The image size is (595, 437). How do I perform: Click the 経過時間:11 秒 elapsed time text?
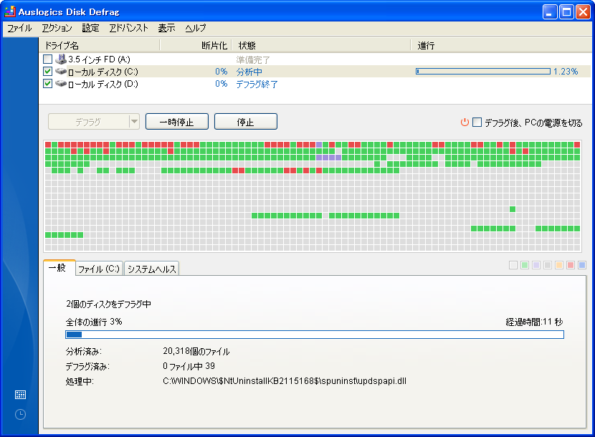[x=534, y=322]
